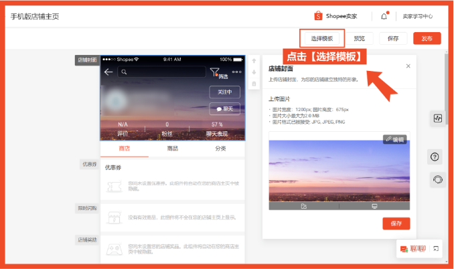Screen dimensions: 454x269
Task: Switch to the 商品 tab
Action: [x=172, y=148]
